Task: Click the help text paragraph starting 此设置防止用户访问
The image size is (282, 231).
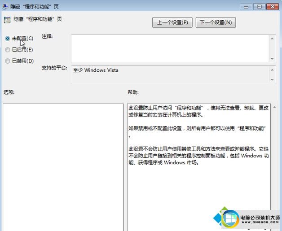Action: click(x=198, y=111)
